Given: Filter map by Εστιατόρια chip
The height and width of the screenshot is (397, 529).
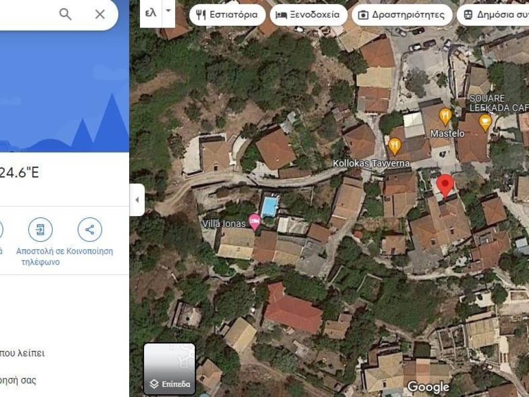Looking at the screenshot, I should click(x=227, y=15).
